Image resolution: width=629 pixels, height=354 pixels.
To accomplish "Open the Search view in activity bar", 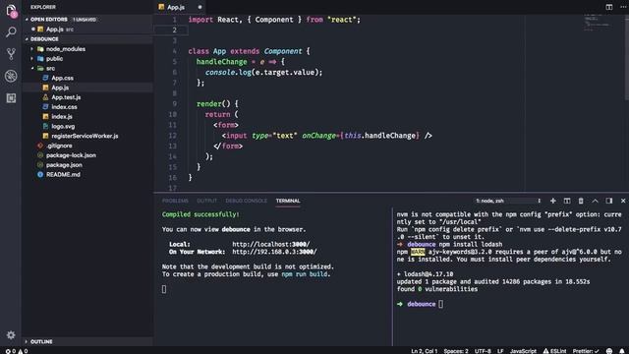I will pos(11,32).
